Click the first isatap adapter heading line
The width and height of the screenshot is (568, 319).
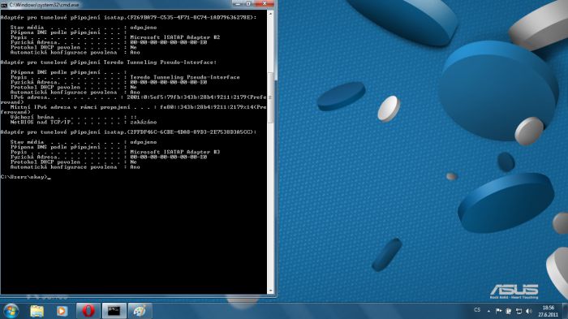[x=128, y=17]
